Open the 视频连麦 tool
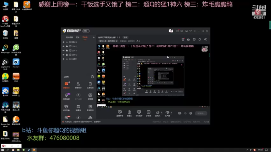The height and width of the screenshot is (152, 271). [66, 97]
